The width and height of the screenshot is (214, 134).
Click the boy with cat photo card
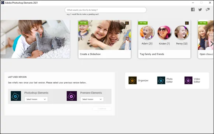tap(35, 39)
